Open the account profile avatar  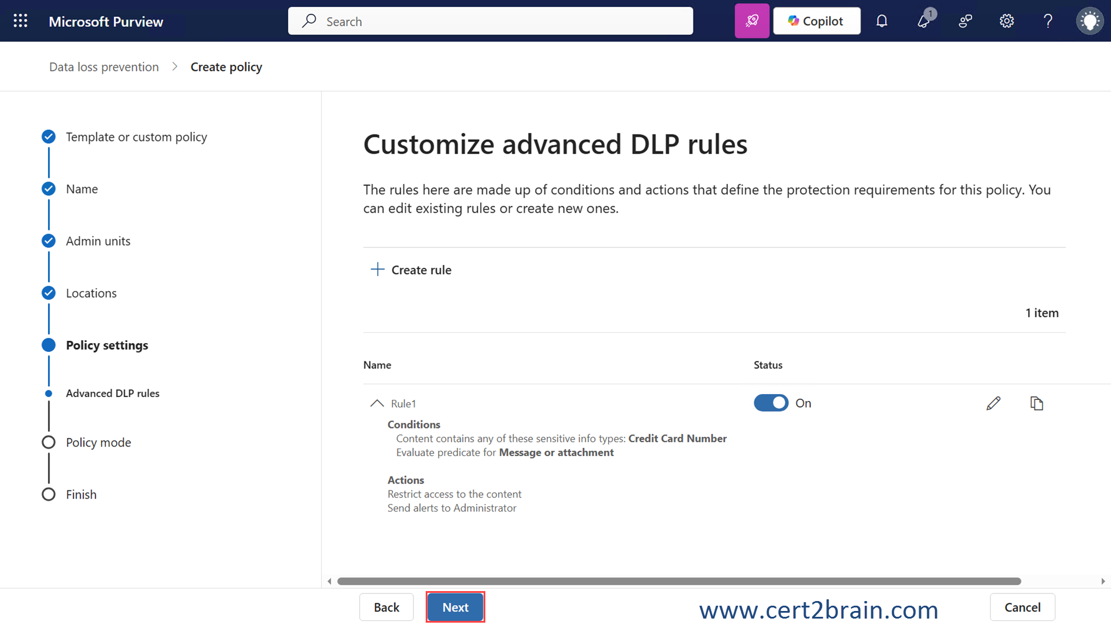pos(1089,21)
